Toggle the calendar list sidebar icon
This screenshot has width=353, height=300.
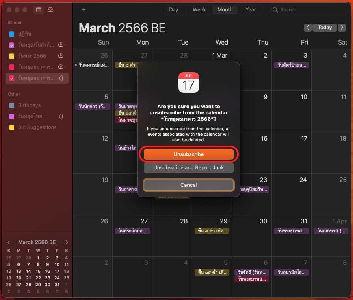coord(39,10)
